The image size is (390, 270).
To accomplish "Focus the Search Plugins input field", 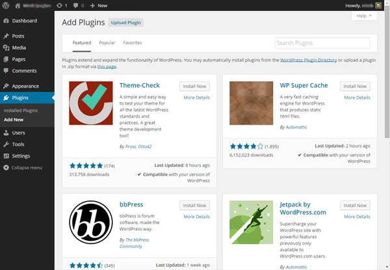I will tap(322, 43).
